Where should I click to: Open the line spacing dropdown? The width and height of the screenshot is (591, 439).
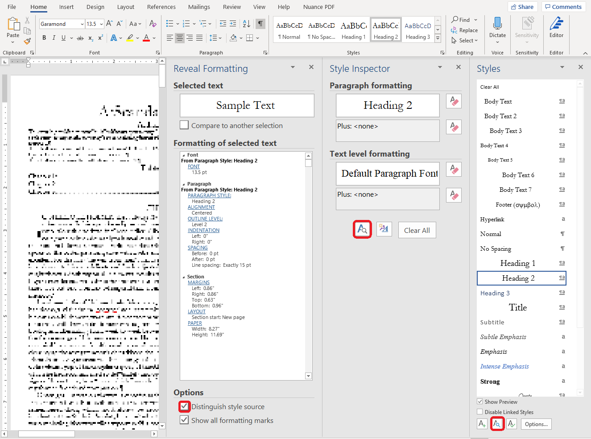[x=220, y=37]
